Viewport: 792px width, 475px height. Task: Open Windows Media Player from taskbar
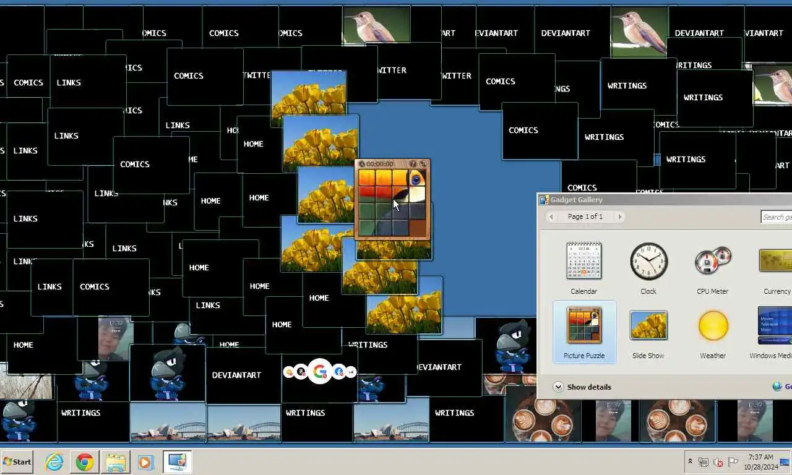pos(146,462)
